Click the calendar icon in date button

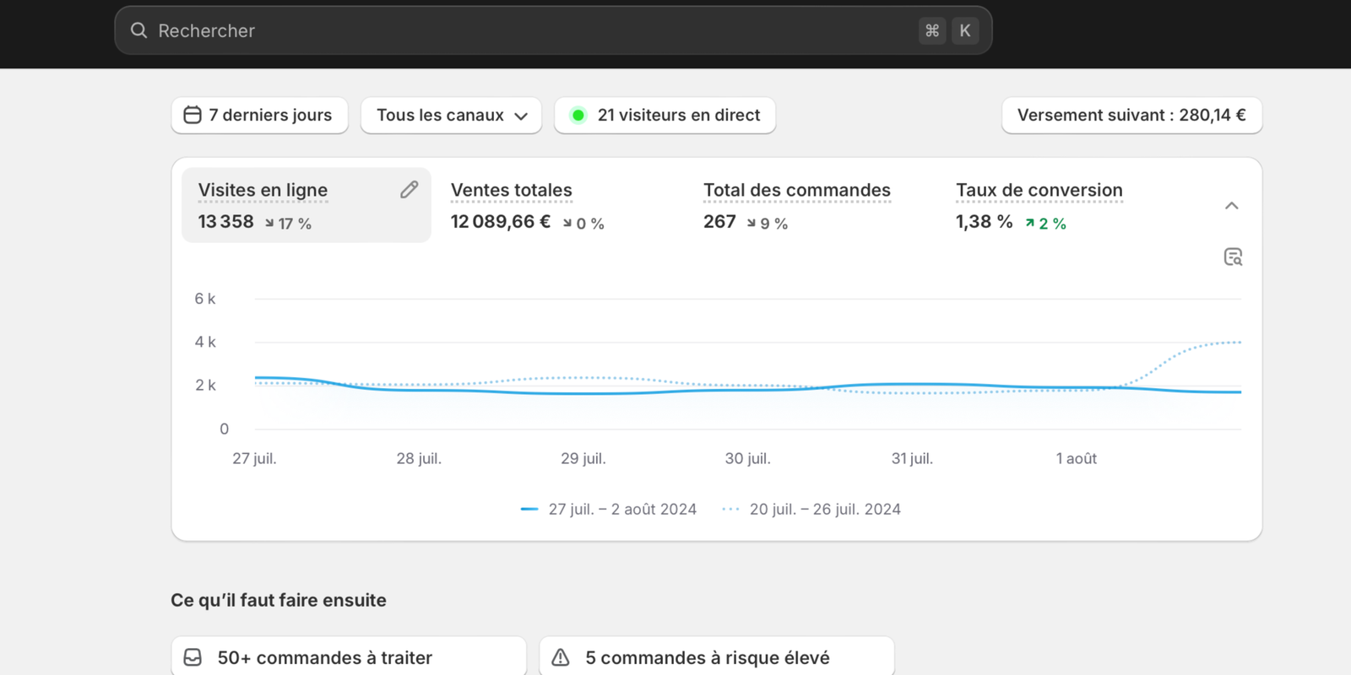pos(193,115)
